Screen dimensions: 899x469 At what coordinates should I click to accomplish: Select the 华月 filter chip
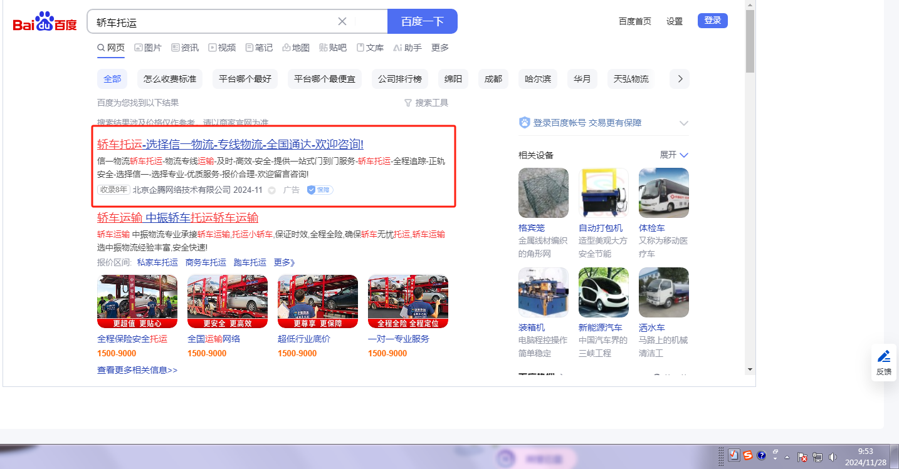(x=582, y=79)
